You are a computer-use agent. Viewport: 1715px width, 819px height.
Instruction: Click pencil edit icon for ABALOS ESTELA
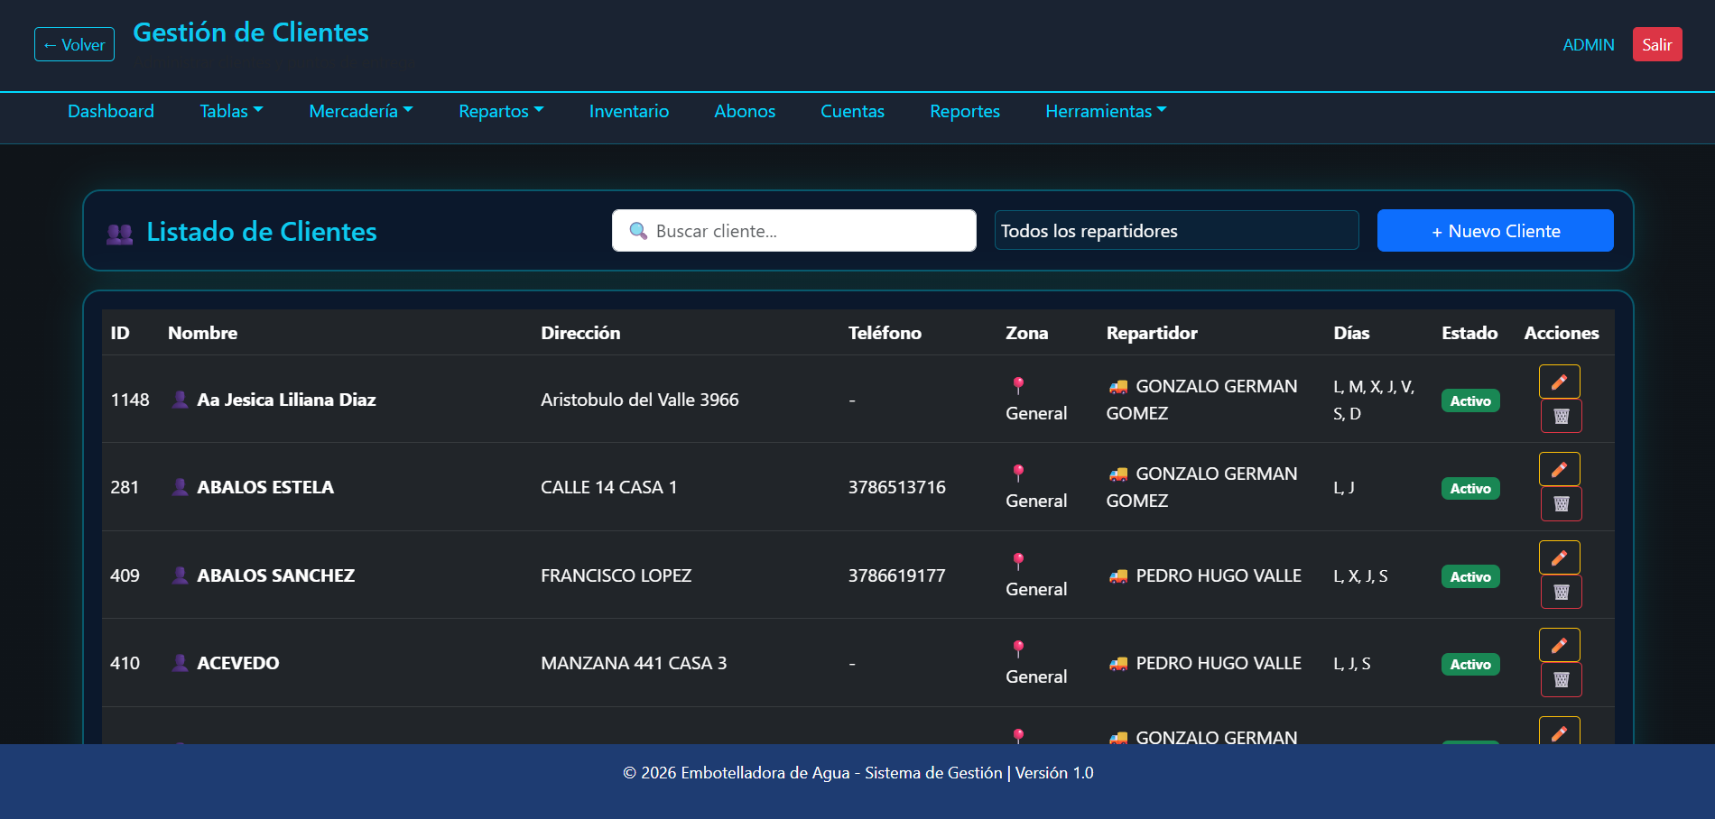1559,469
